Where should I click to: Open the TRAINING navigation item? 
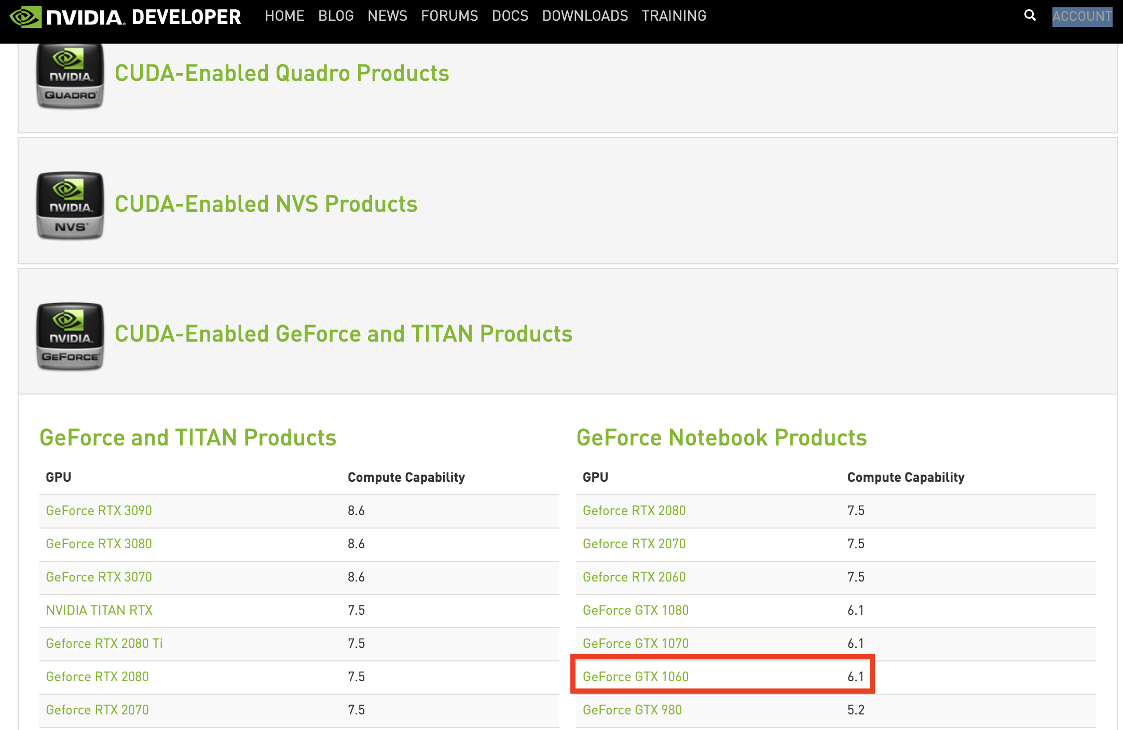[674, 16]
